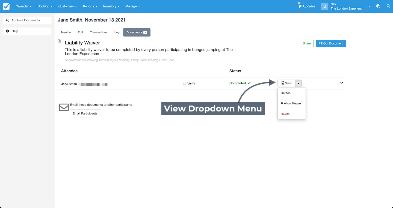Click The London Experience account name
The image size is (393, 208).
pos(348,8)
